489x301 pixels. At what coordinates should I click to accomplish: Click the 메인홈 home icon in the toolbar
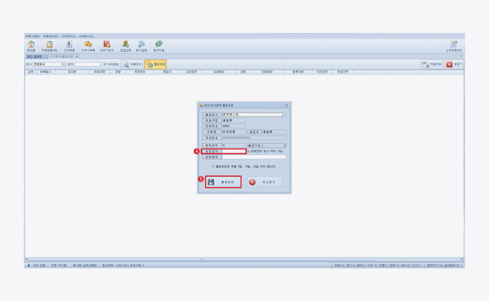click(31, 46)
